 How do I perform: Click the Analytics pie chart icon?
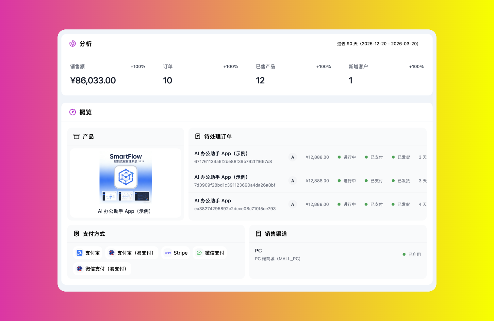pyautogui.click(x=73, y=43)
